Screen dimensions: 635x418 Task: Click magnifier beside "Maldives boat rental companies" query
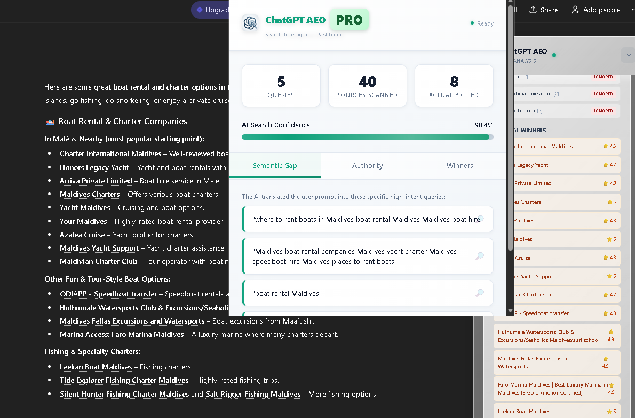point(480,256)
